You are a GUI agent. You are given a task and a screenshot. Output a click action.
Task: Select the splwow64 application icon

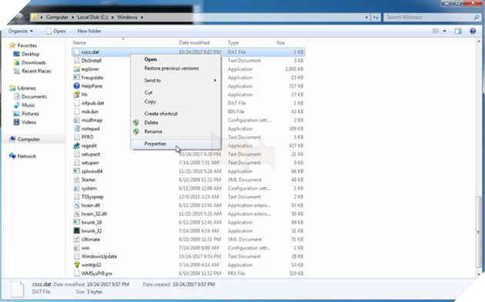(x=76, y=171)
